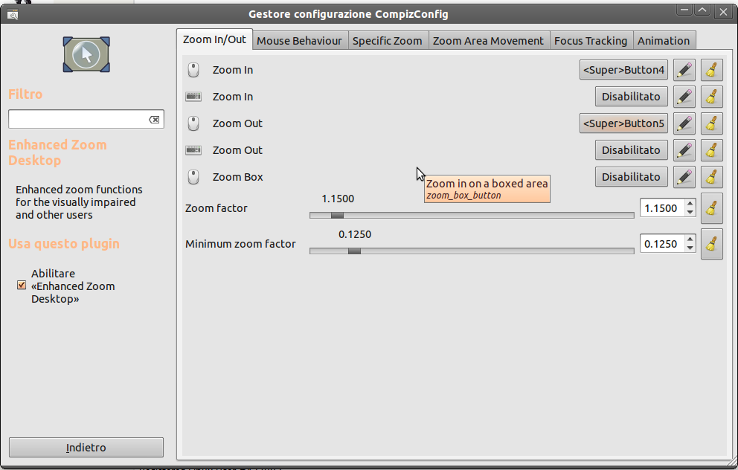This screenshot has height=470, width=738.
Task: Click the Zoom Box label text
Action: click(x=237, y=177)
